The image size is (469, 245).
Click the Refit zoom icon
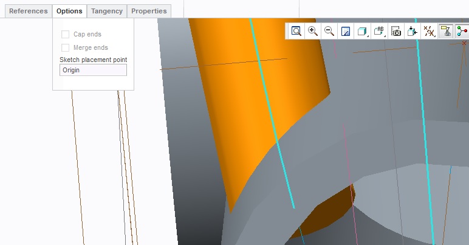[x=296, y=31]
